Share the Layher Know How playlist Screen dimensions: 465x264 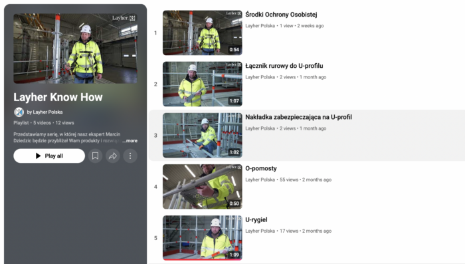(x=113, y=156)
